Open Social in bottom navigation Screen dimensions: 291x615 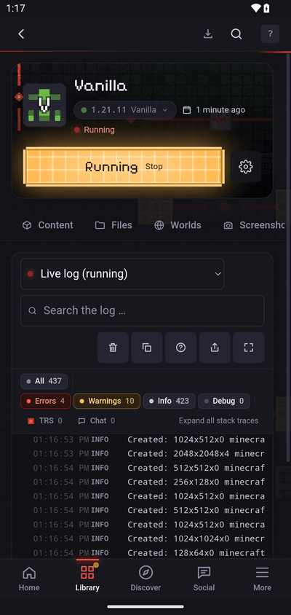(x=204, y=579)
